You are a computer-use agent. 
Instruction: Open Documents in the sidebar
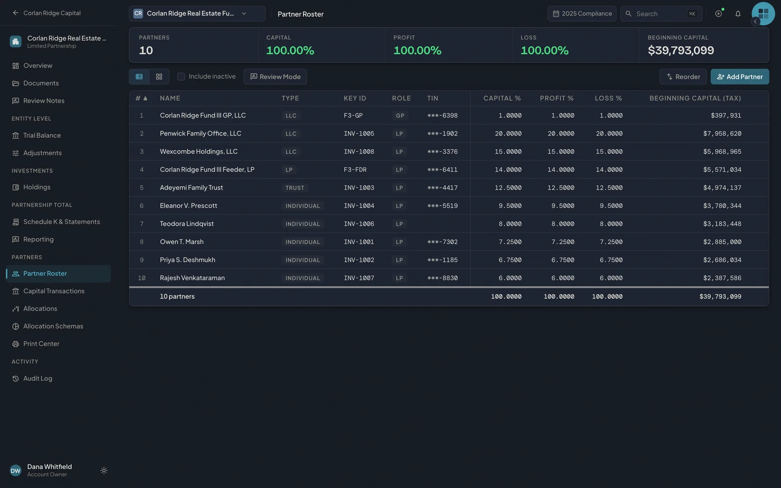59,83
